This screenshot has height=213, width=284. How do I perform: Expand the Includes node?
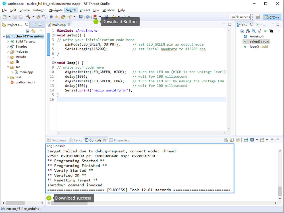pos(8,52)
